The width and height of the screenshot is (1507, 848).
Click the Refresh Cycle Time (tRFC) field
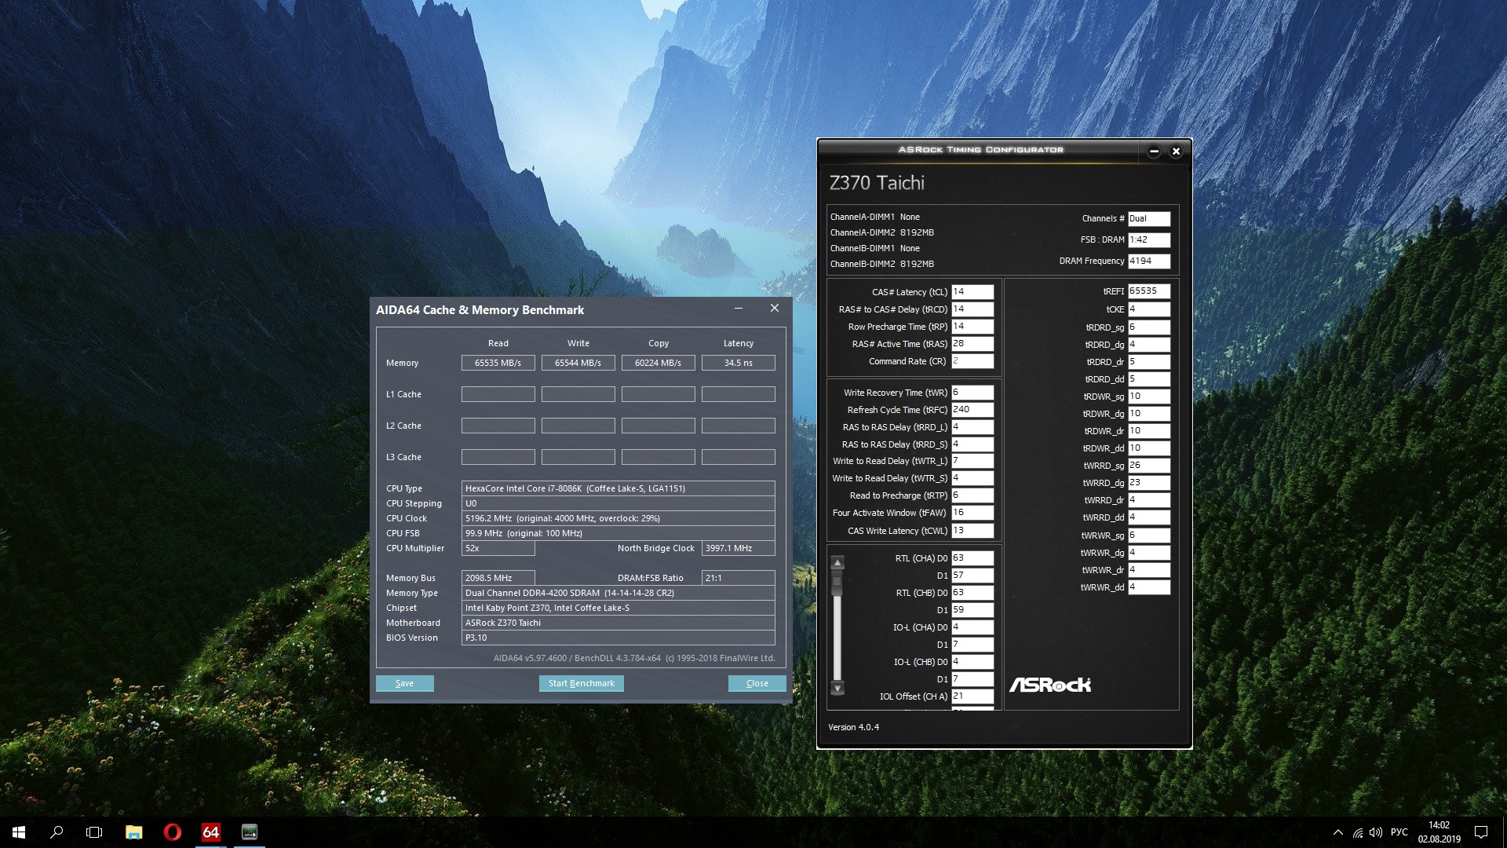point(972,410)
